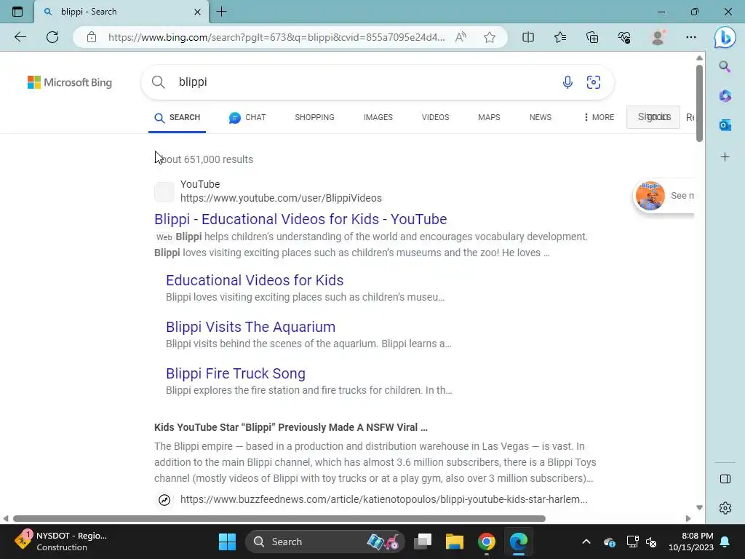This screenshot has height=559, width=745.
Task: Switch to the MAPS tab
Action: [489, 117]
